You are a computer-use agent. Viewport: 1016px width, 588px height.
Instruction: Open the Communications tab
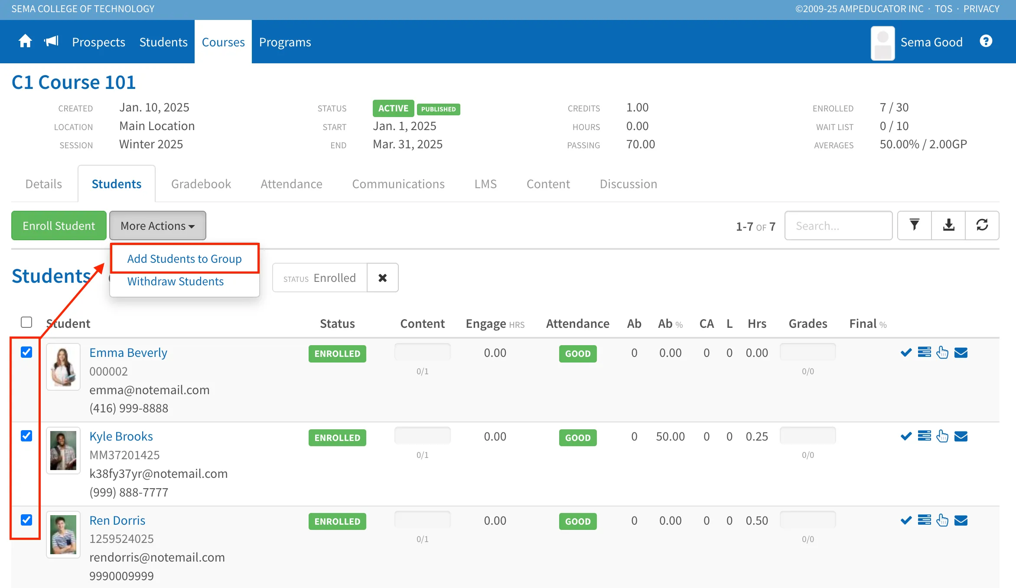(398, 184)
